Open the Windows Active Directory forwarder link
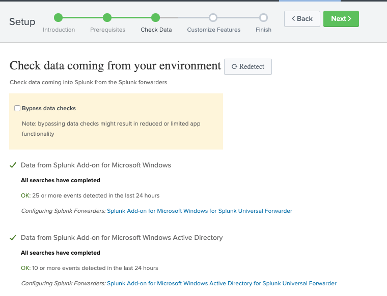This screenshot has height=296, width=387. tap(222, 283)
